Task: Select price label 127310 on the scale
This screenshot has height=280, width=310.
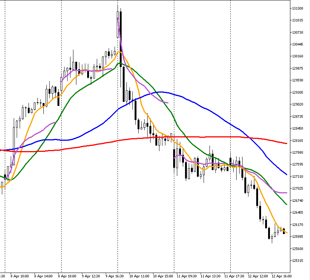Action: 297,177
